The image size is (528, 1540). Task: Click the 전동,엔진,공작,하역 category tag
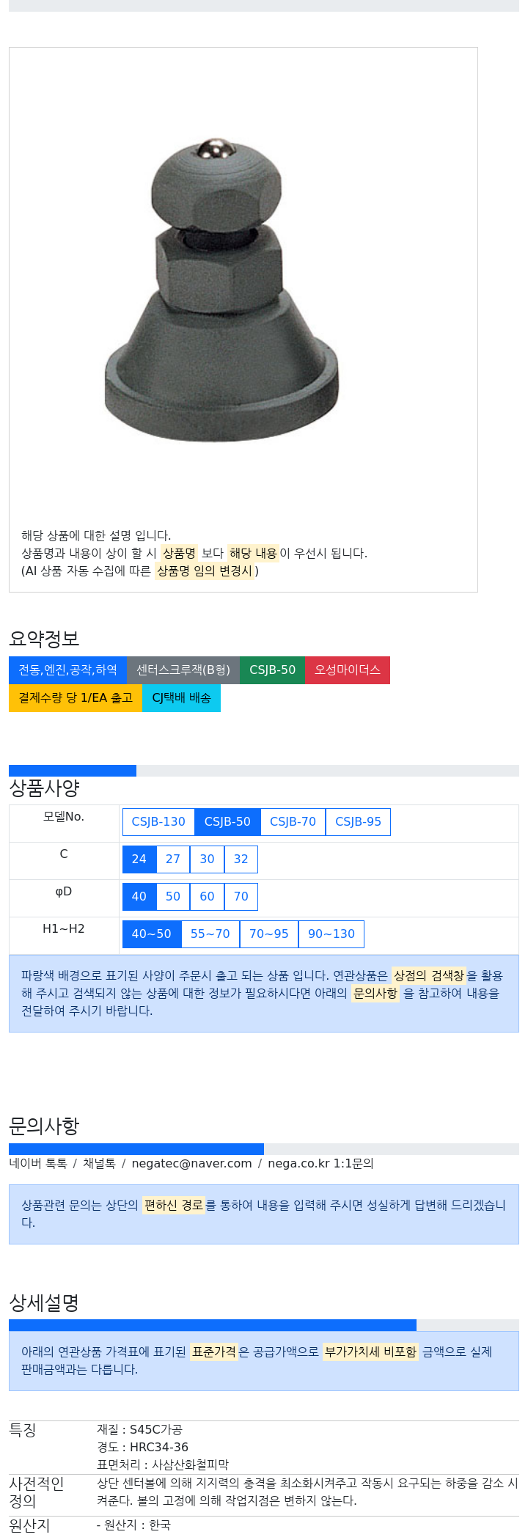click(67, 670)
